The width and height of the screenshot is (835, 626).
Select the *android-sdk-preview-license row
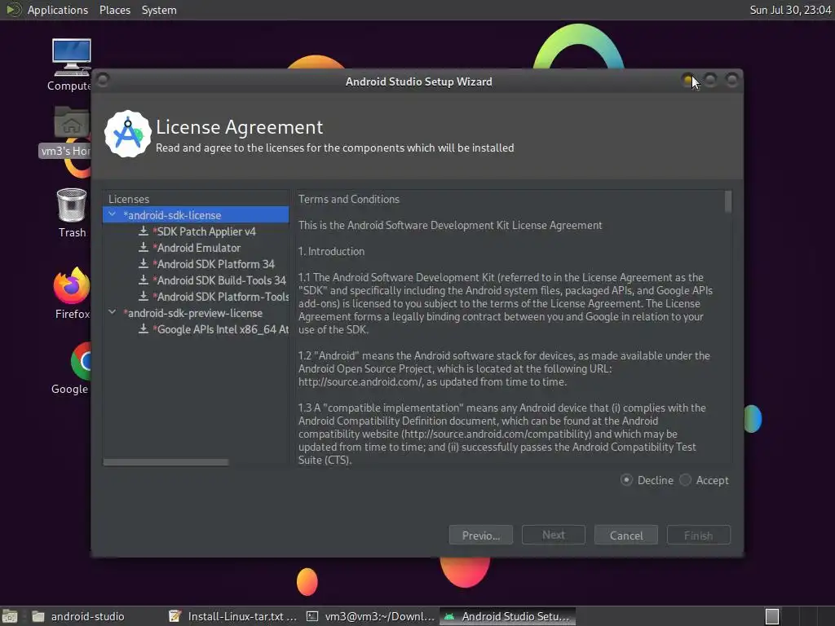point(196,313)
